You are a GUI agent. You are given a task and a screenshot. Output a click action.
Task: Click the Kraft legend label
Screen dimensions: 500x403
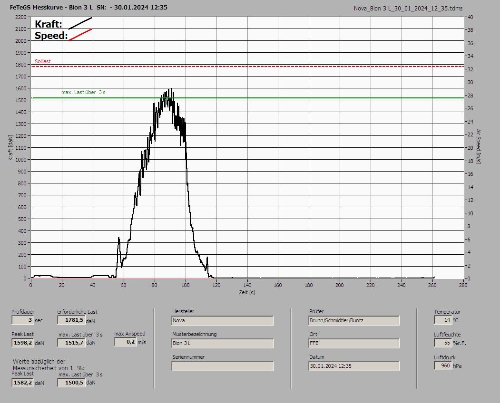(x=48, y=24)
